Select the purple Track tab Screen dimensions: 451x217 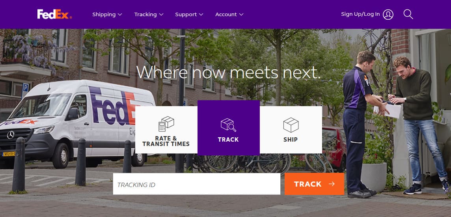(x=229, y=128)
